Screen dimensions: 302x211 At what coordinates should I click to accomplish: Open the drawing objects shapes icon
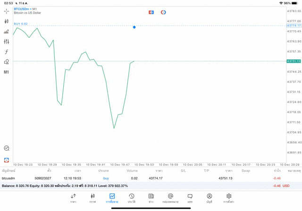pos(7,61)
